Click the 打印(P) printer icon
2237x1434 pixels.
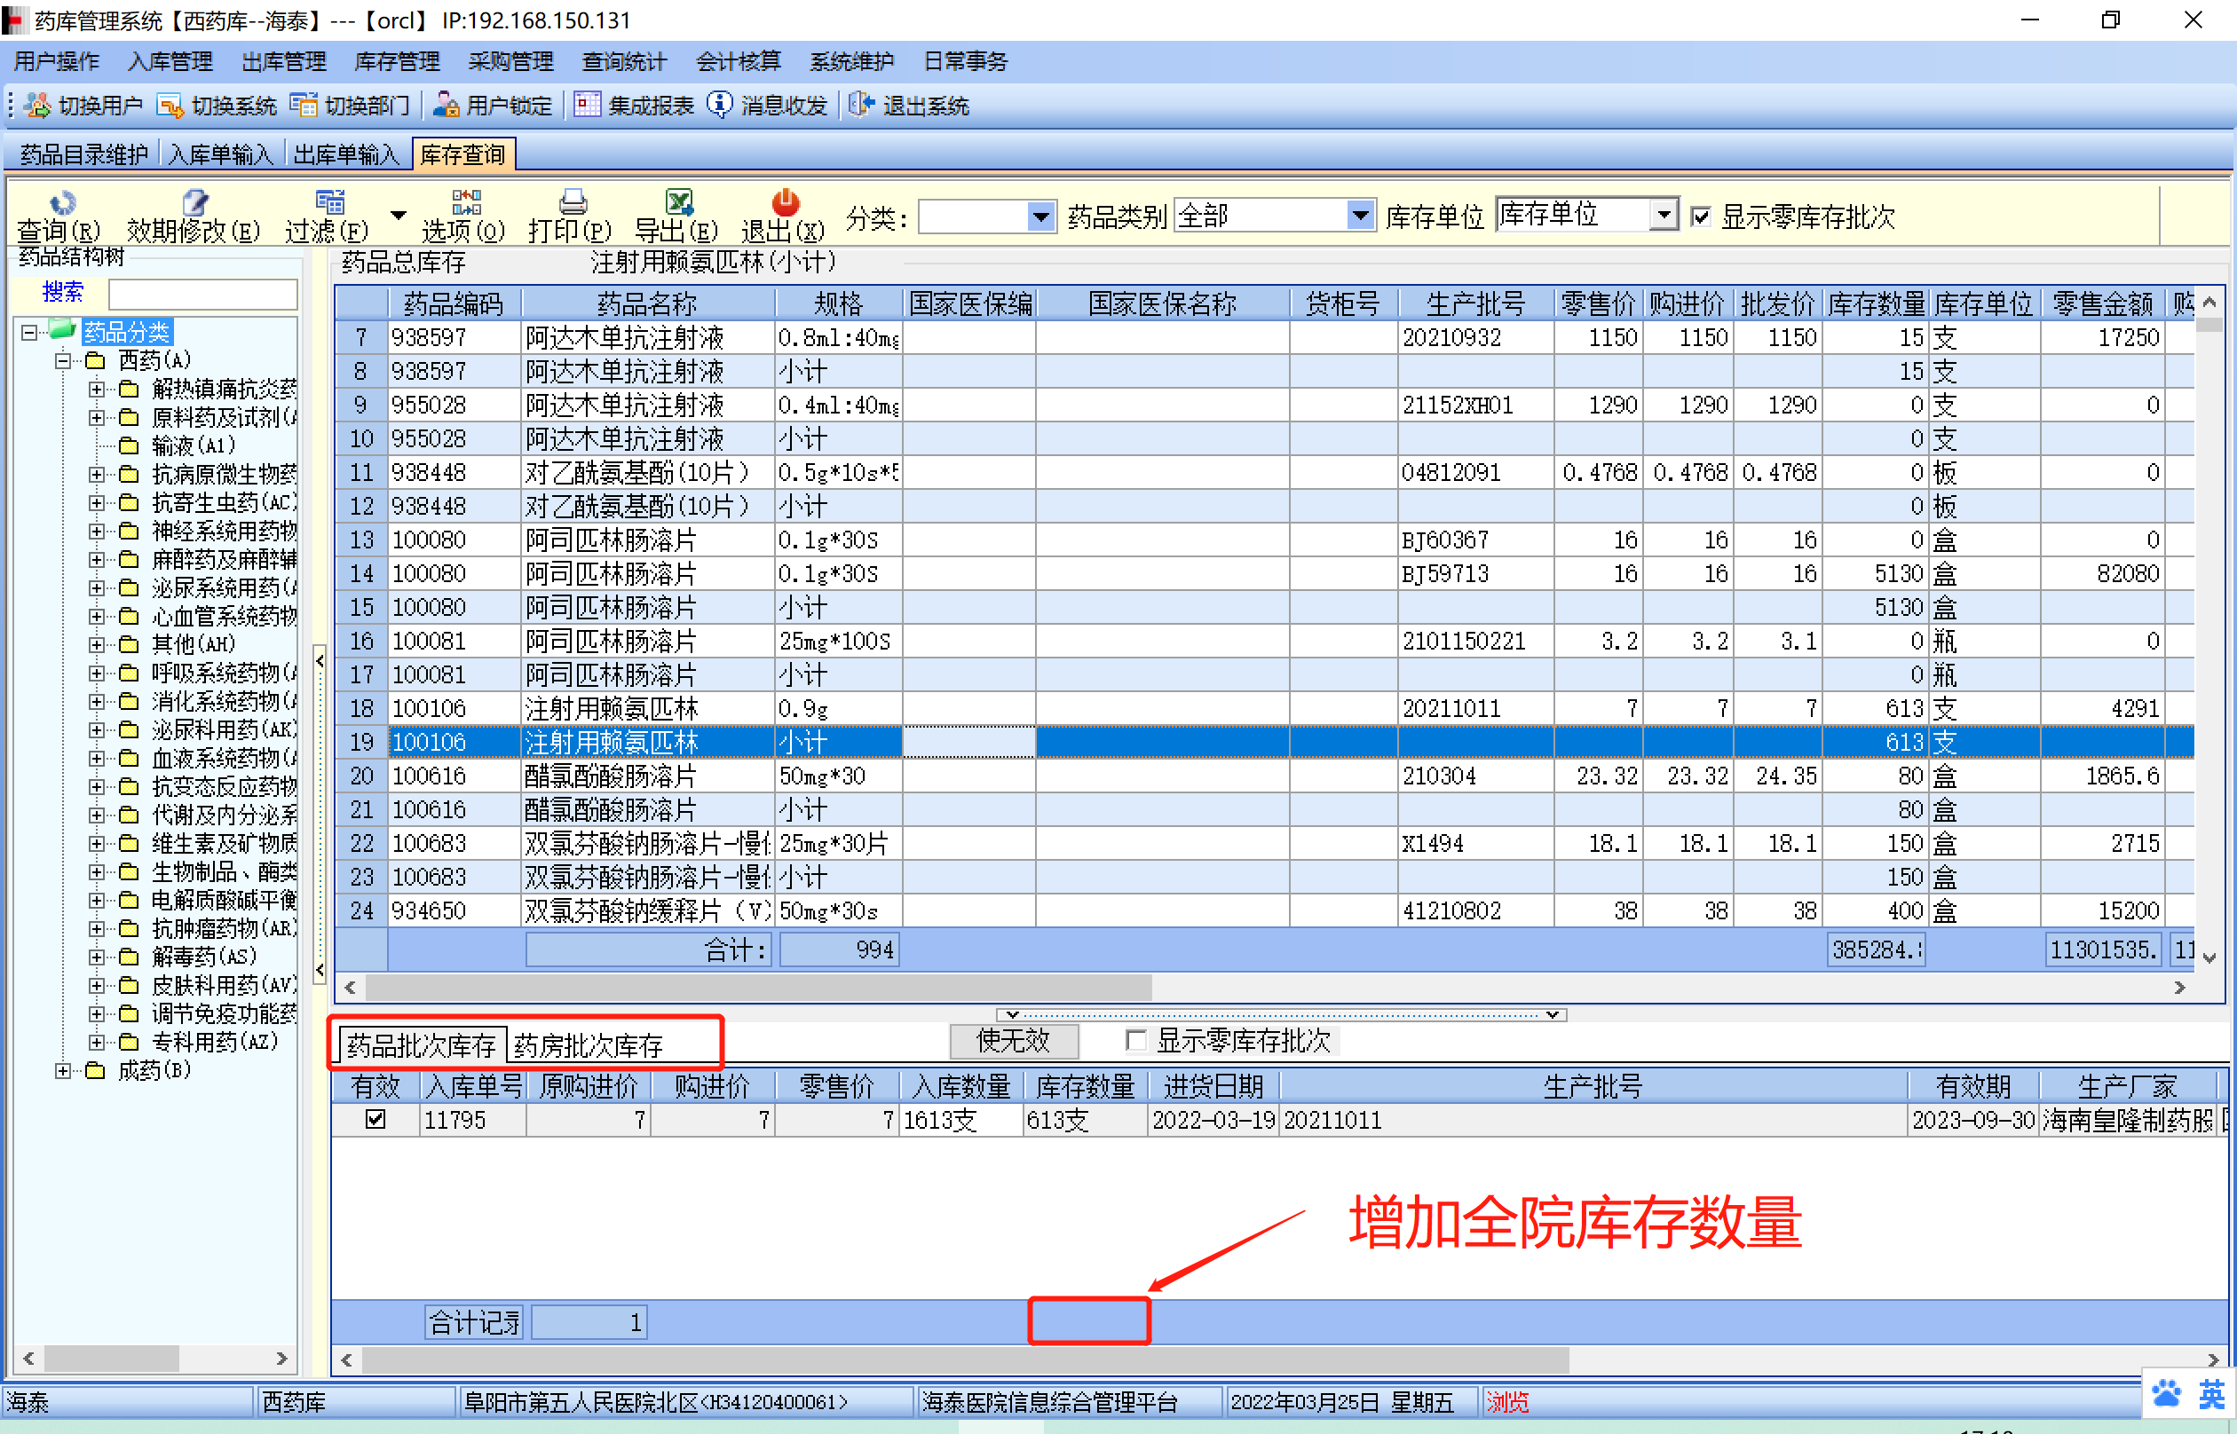pos(572,203)
